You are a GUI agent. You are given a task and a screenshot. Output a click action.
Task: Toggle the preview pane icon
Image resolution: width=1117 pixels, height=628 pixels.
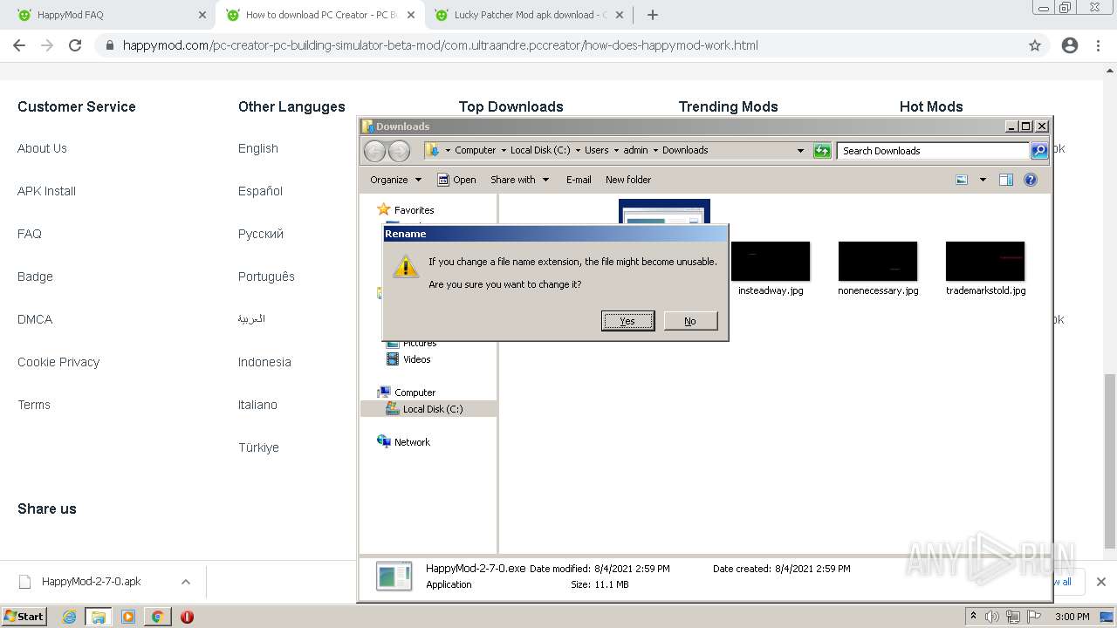(x=1006, y=180)
